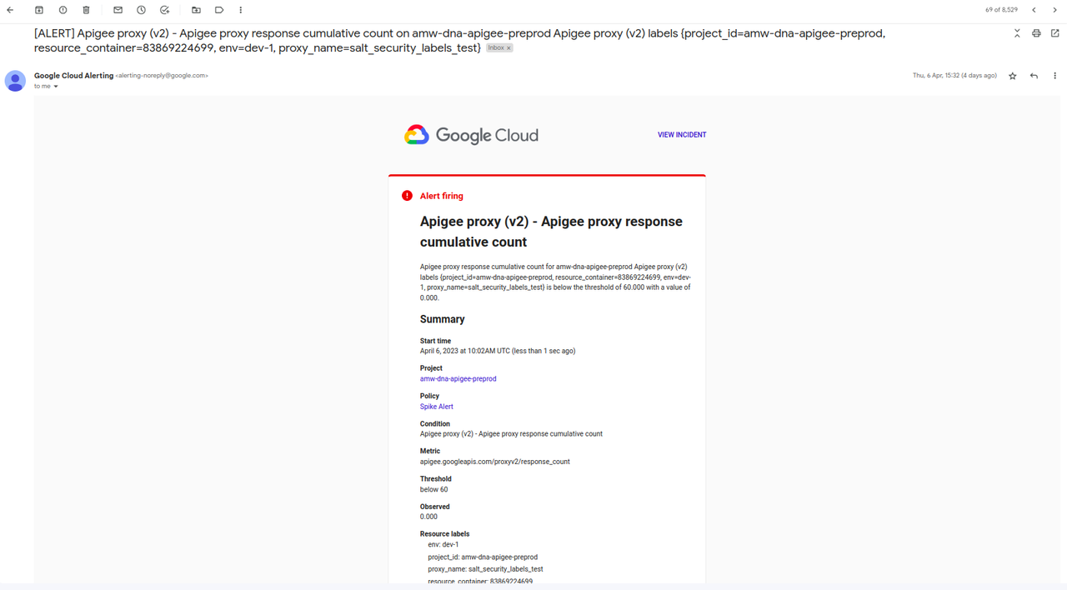
Task: Open the toolbar More options menu
Action: (241, 10)
